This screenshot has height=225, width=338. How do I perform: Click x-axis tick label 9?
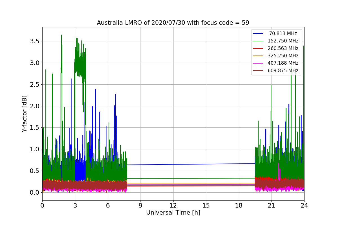141,206
